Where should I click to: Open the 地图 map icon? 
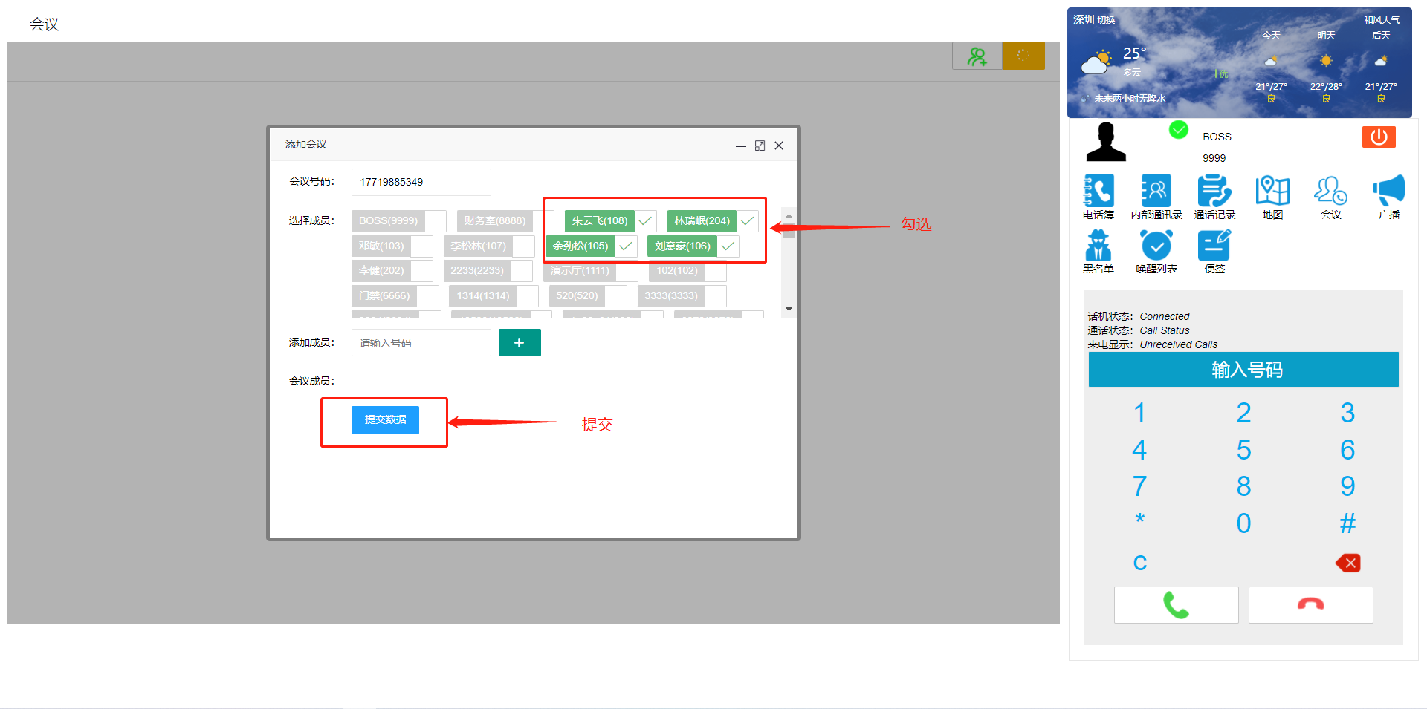[x=1272, y=192]
